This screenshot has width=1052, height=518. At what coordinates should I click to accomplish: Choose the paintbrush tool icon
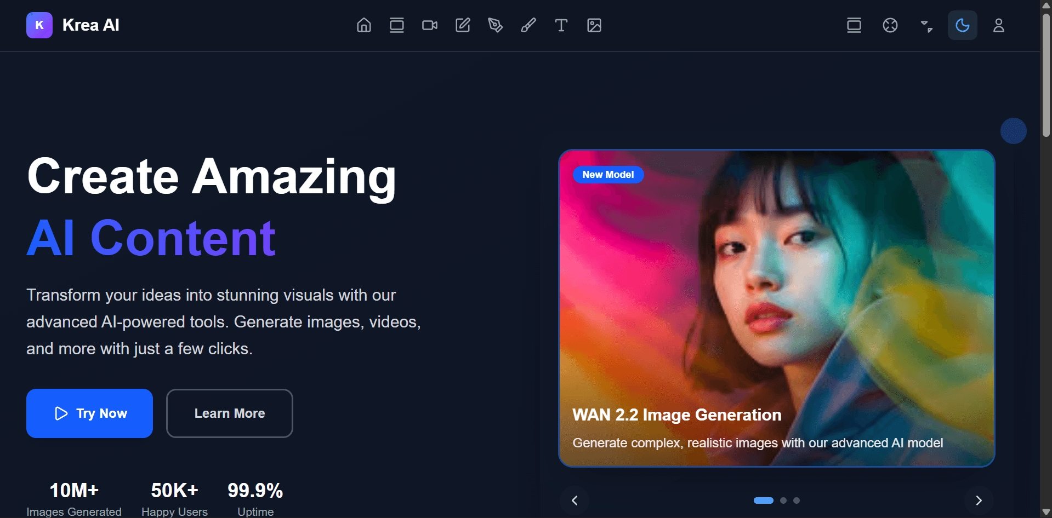[528, 25]
